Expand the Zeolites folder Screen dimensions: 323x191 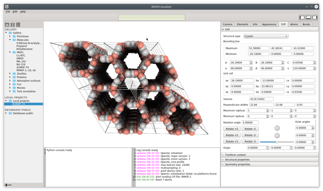click(10, 73)
